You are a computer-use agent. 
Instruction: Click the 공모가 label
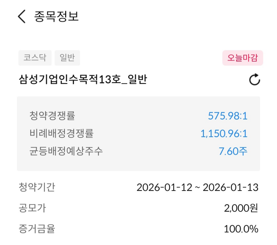[x=32, y=208]
